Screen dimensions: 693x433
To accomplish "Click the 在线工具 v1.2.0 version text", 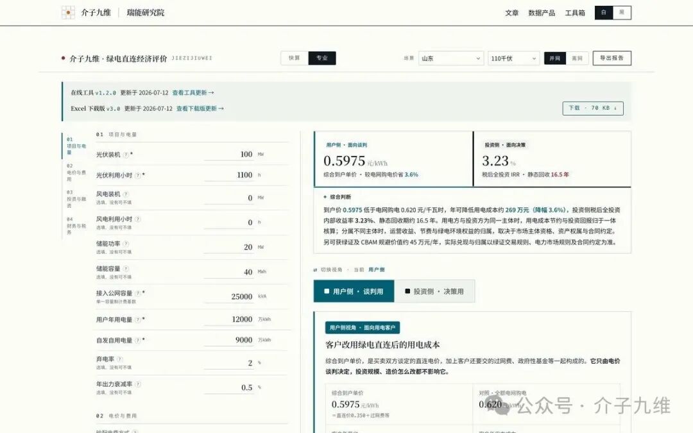I will click(x=93, y=93).
